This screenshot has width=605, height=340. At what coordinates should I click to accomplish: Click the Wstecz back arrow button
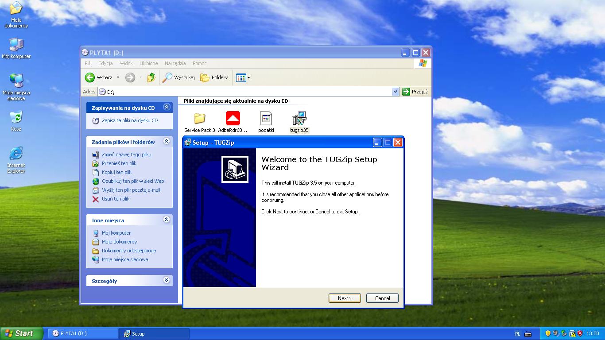[x=99, y=77]
